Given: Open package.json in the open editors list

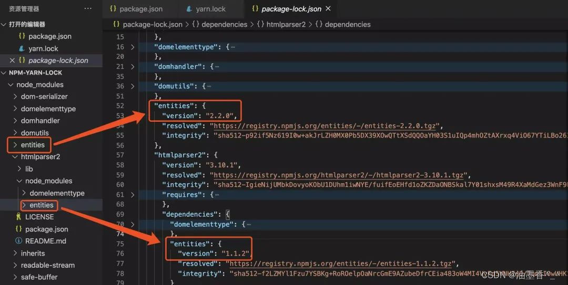Looking at the screenshot, I should click(x=50, y=36).
